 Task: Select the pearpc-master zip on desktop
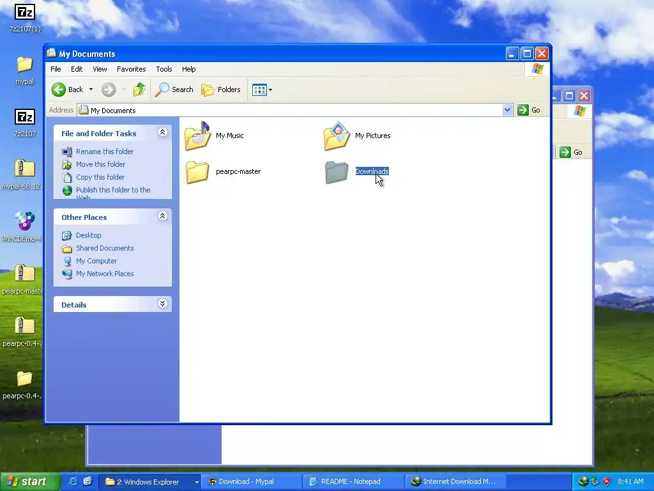[x=25, y=274]
